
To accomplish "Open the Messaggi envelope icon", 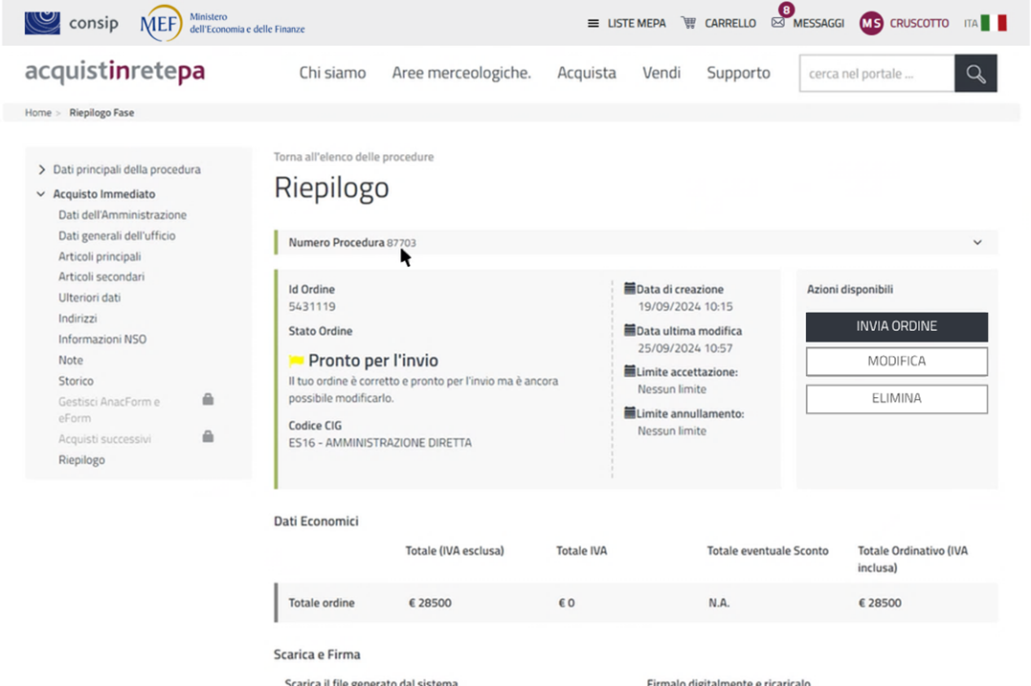I will click(777, 23).
